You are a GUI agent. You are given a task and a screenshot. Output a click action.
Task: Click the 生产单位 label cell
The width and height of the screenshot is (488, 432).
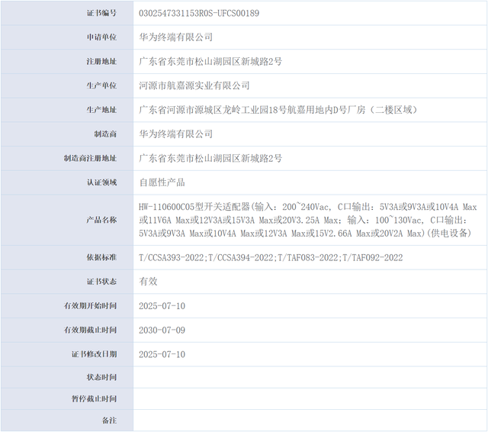pyautogui.click(x=67, y=85)
